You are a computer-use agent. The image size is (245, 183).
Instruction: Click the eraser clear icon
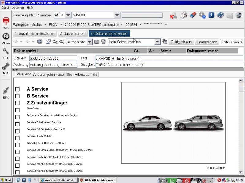click(x=193, y=15)
